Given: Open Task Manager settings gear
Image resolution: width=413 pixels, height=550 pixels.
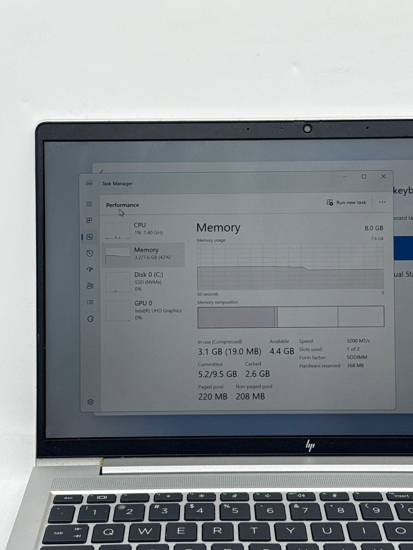Looking at the screenshot, I should pos(91,402).
